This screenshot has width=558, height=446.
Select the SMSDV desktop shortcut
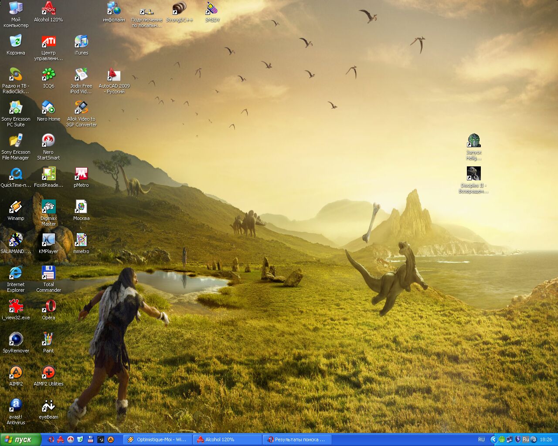(212, 12)
